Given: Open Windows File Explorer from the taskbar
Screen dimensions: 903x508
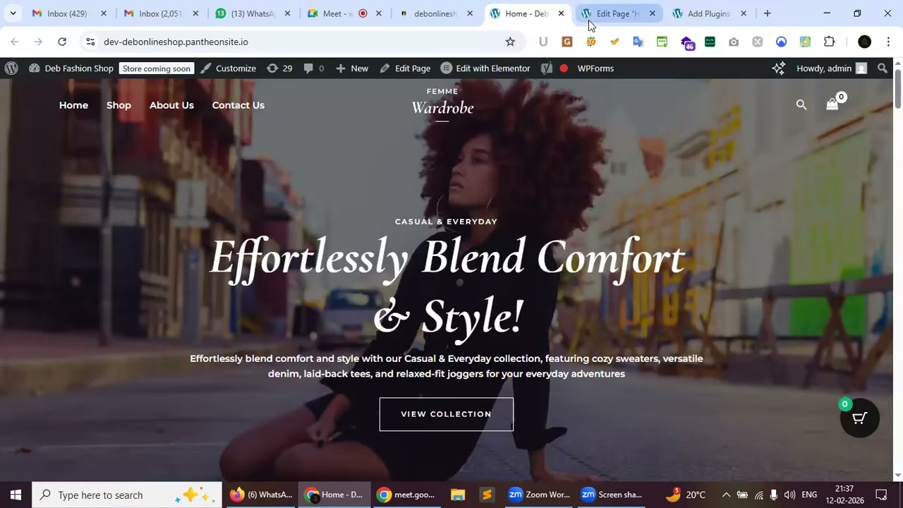Looking at the screenshot, I should point(458,495).
